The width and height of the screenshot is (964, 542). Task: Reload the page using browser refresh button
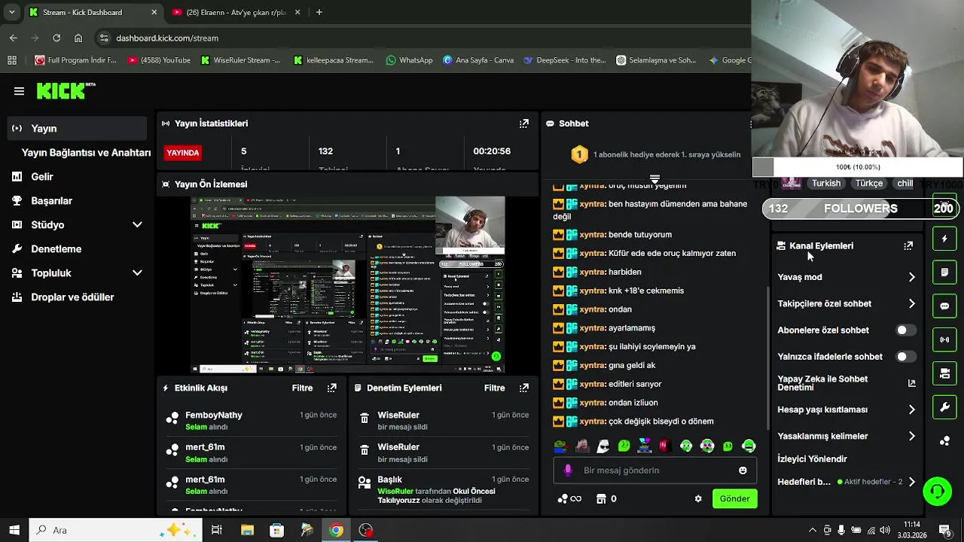tap(56, 38)
